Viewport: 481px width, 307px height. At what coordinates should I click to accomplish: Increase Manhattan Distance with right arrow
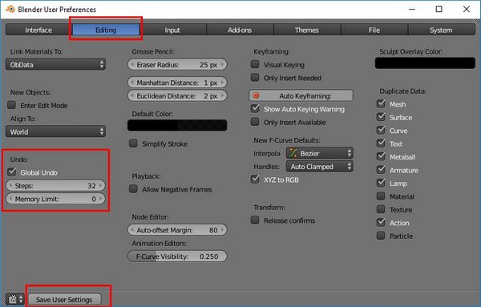coord(222,83)
